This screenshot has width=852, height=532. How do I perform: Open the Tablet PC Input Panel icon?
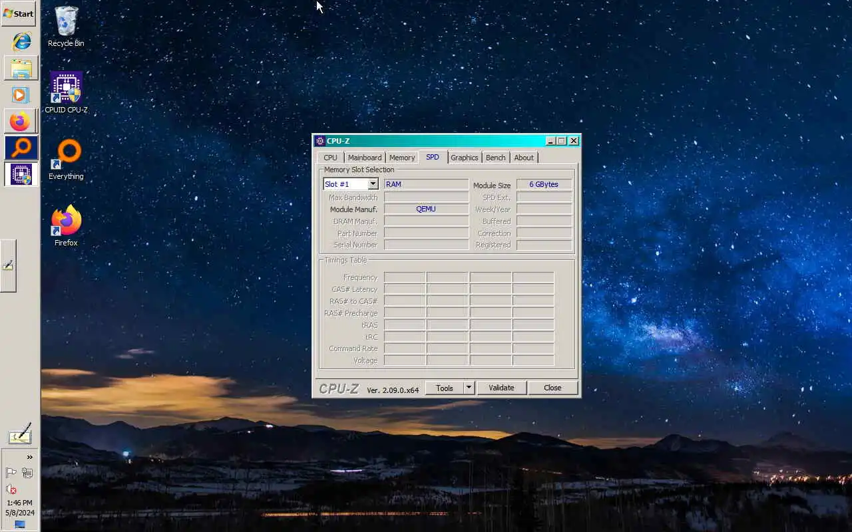coord(19,433)
